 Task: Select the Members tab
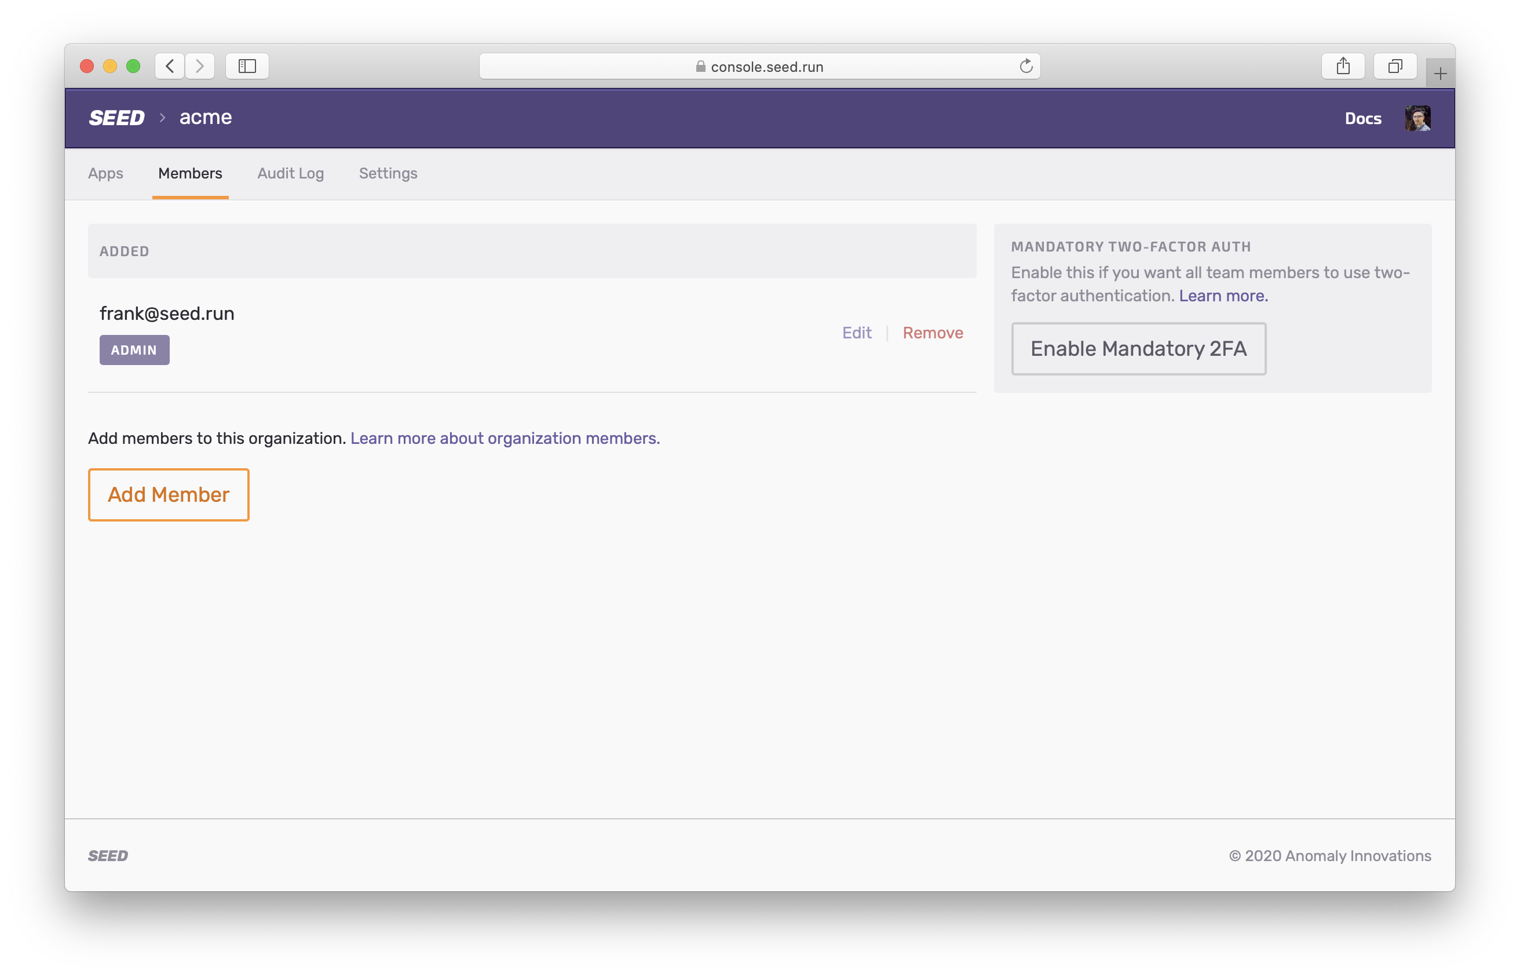[190, 173]
